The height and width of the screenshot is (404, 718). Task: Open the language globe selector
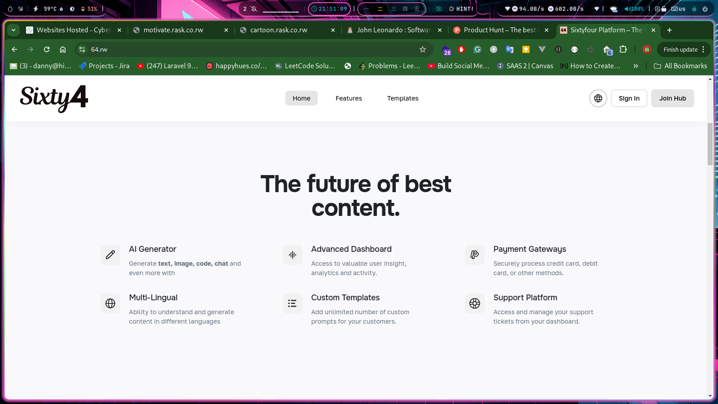pyautogui.click(x=598, y=98)
